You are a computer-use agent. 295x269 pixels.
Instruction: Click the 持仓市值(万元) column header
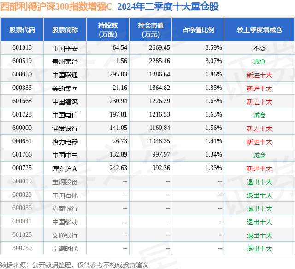click(x=151, y=29)
